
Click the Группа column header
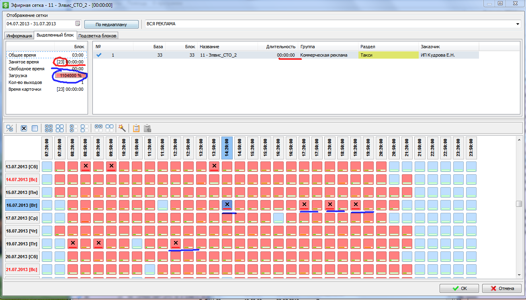[x=328, y=47]
